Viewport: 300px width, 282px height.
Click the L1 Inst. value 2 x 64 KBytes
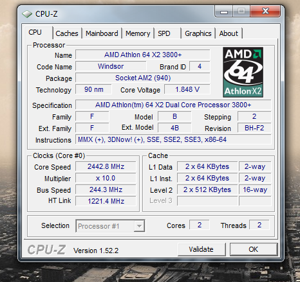tap(207, 178)
